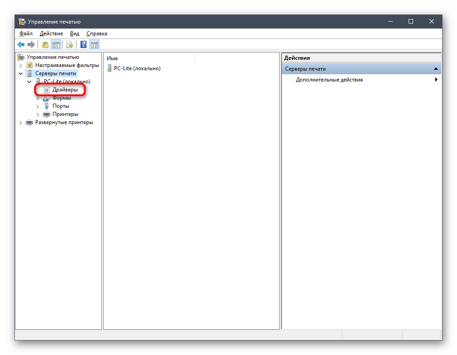
Task: Expand the Настраиваемые фильтры node
Action: click(x=20, y=65)
